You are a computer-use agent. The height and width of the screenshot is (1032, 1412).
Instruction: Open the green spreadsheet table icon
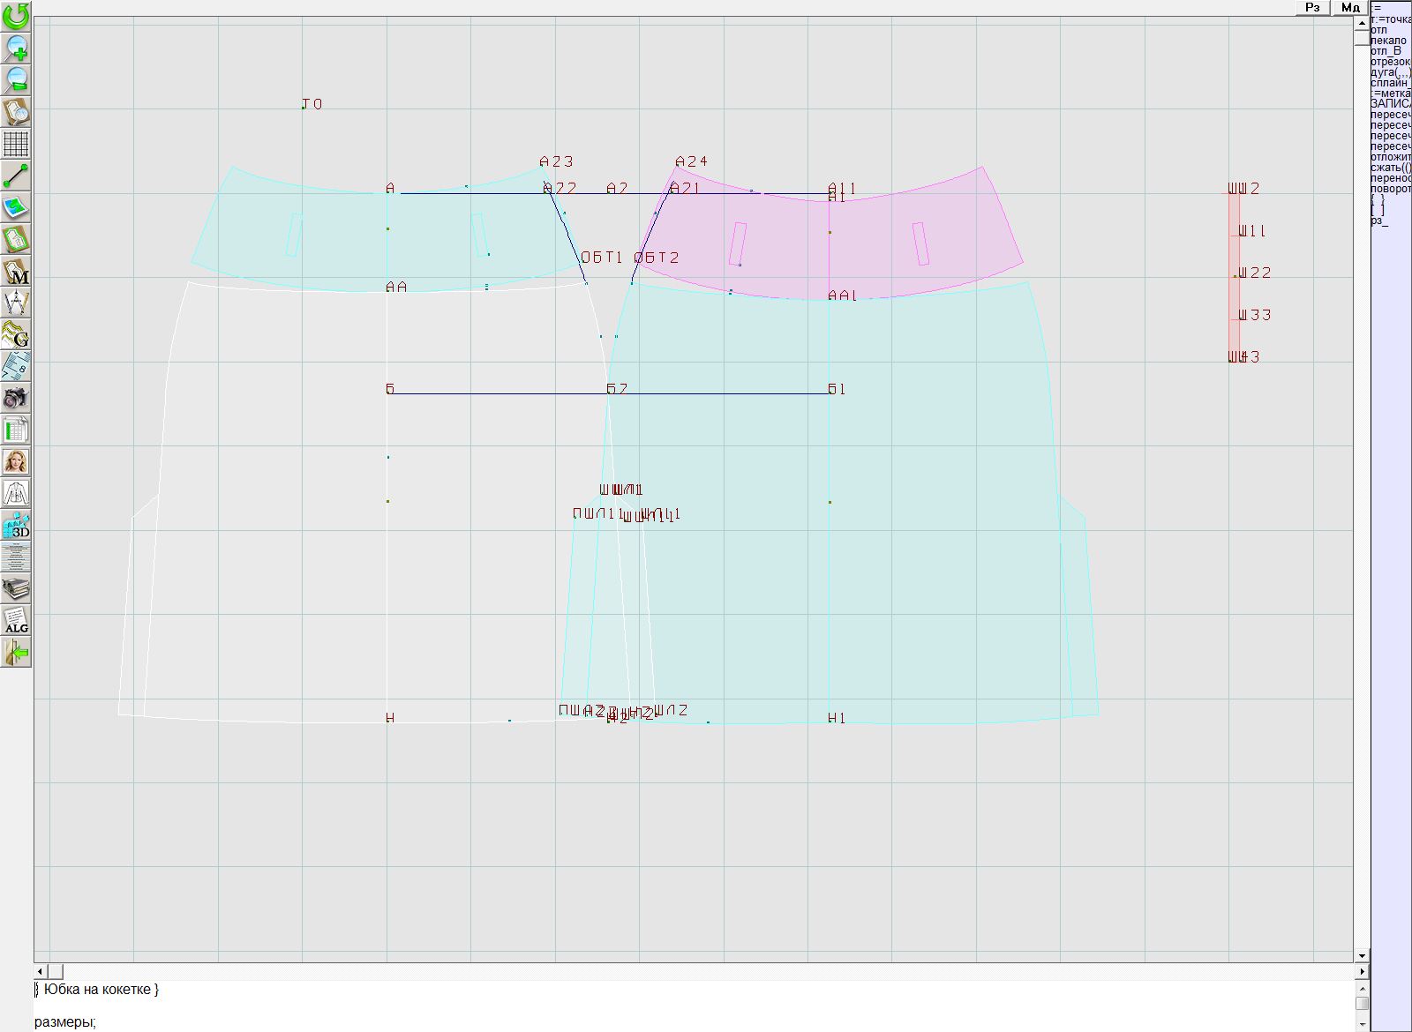(16, 430)
